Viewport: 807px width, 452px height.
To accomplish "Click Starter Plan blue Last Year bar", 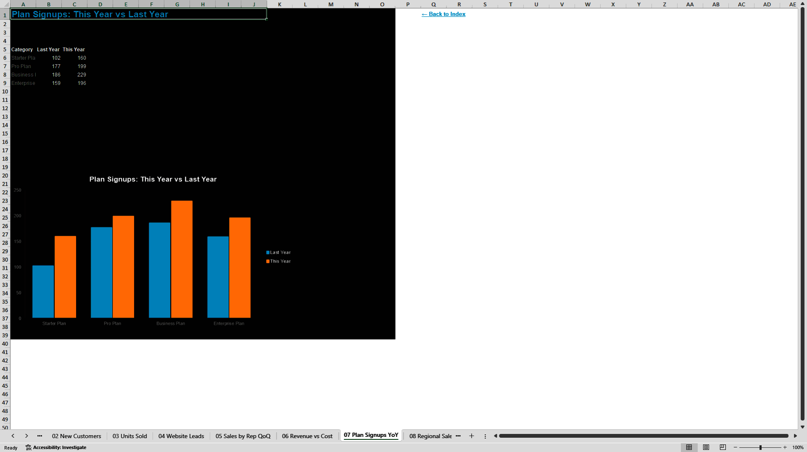I will pos(43,292).
